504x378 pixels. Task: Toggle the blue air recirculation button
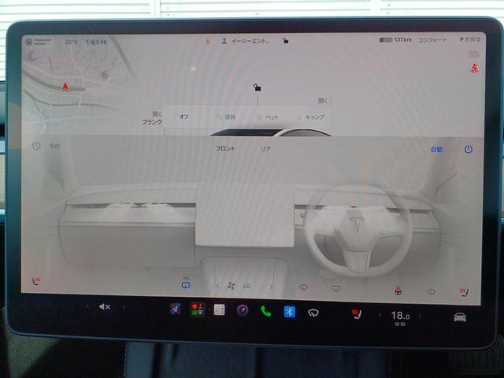coord(186,284)
